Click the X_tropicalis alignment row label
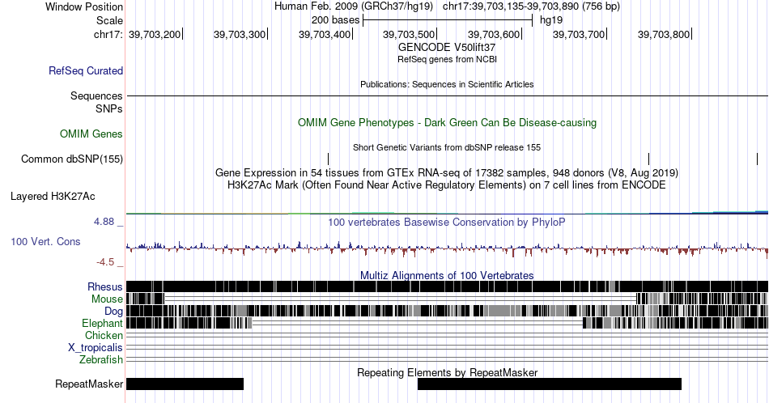 (96, 348)
